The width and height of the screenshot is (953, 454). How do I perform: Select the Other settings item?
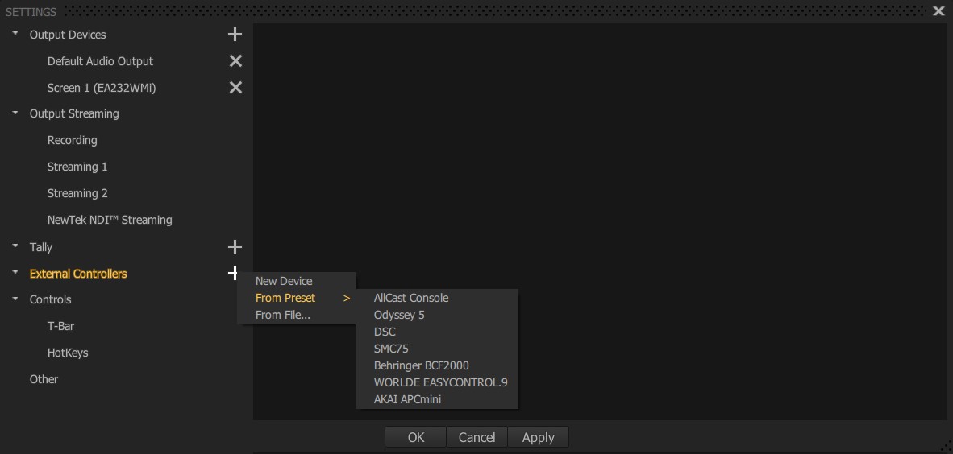click(x=44, y=379)
